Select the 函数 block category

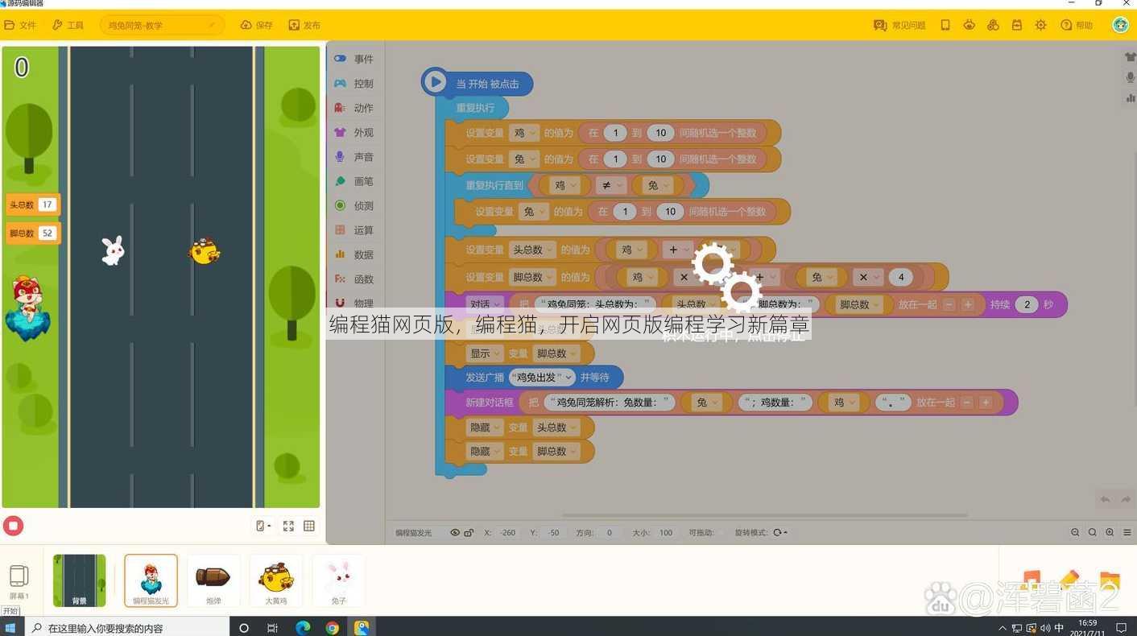coord(354,279)
